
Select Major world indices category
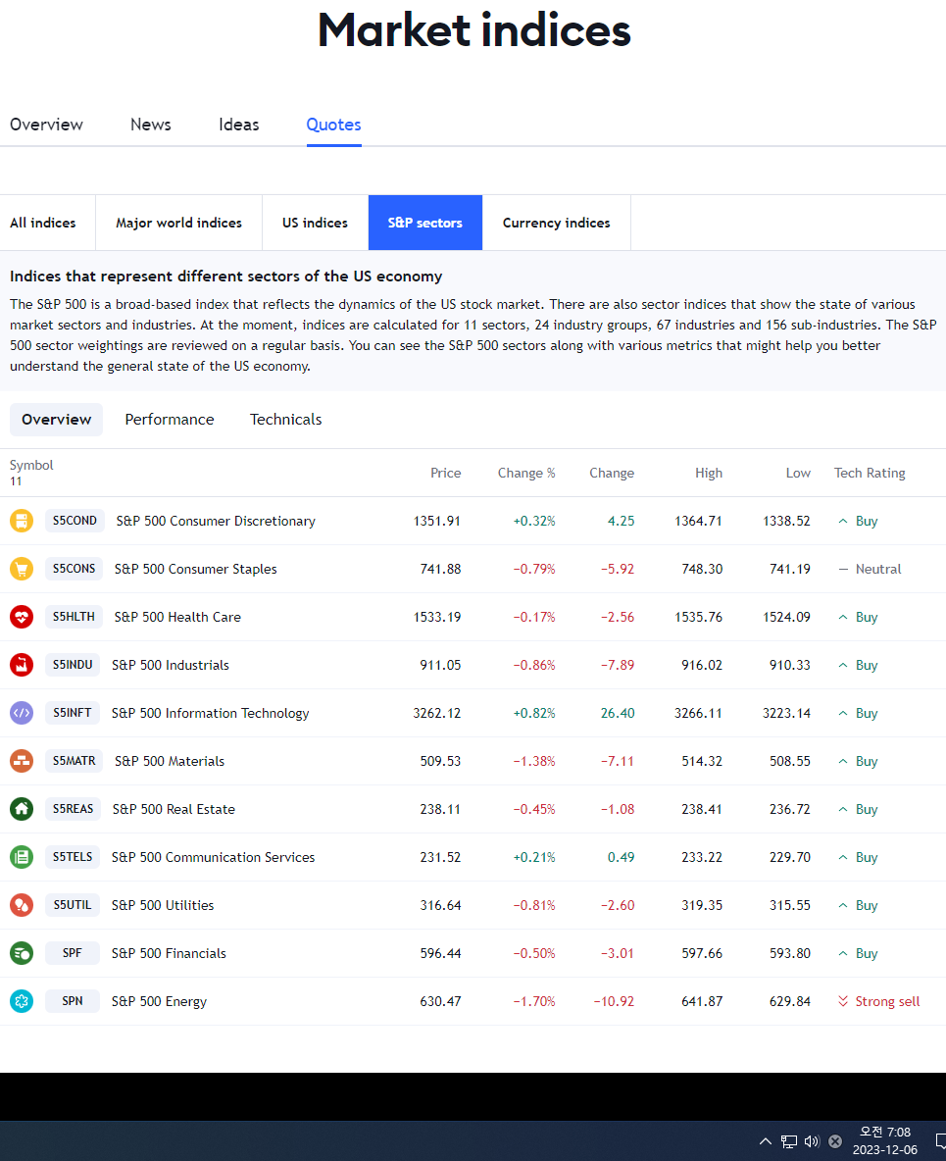(178, 223)
